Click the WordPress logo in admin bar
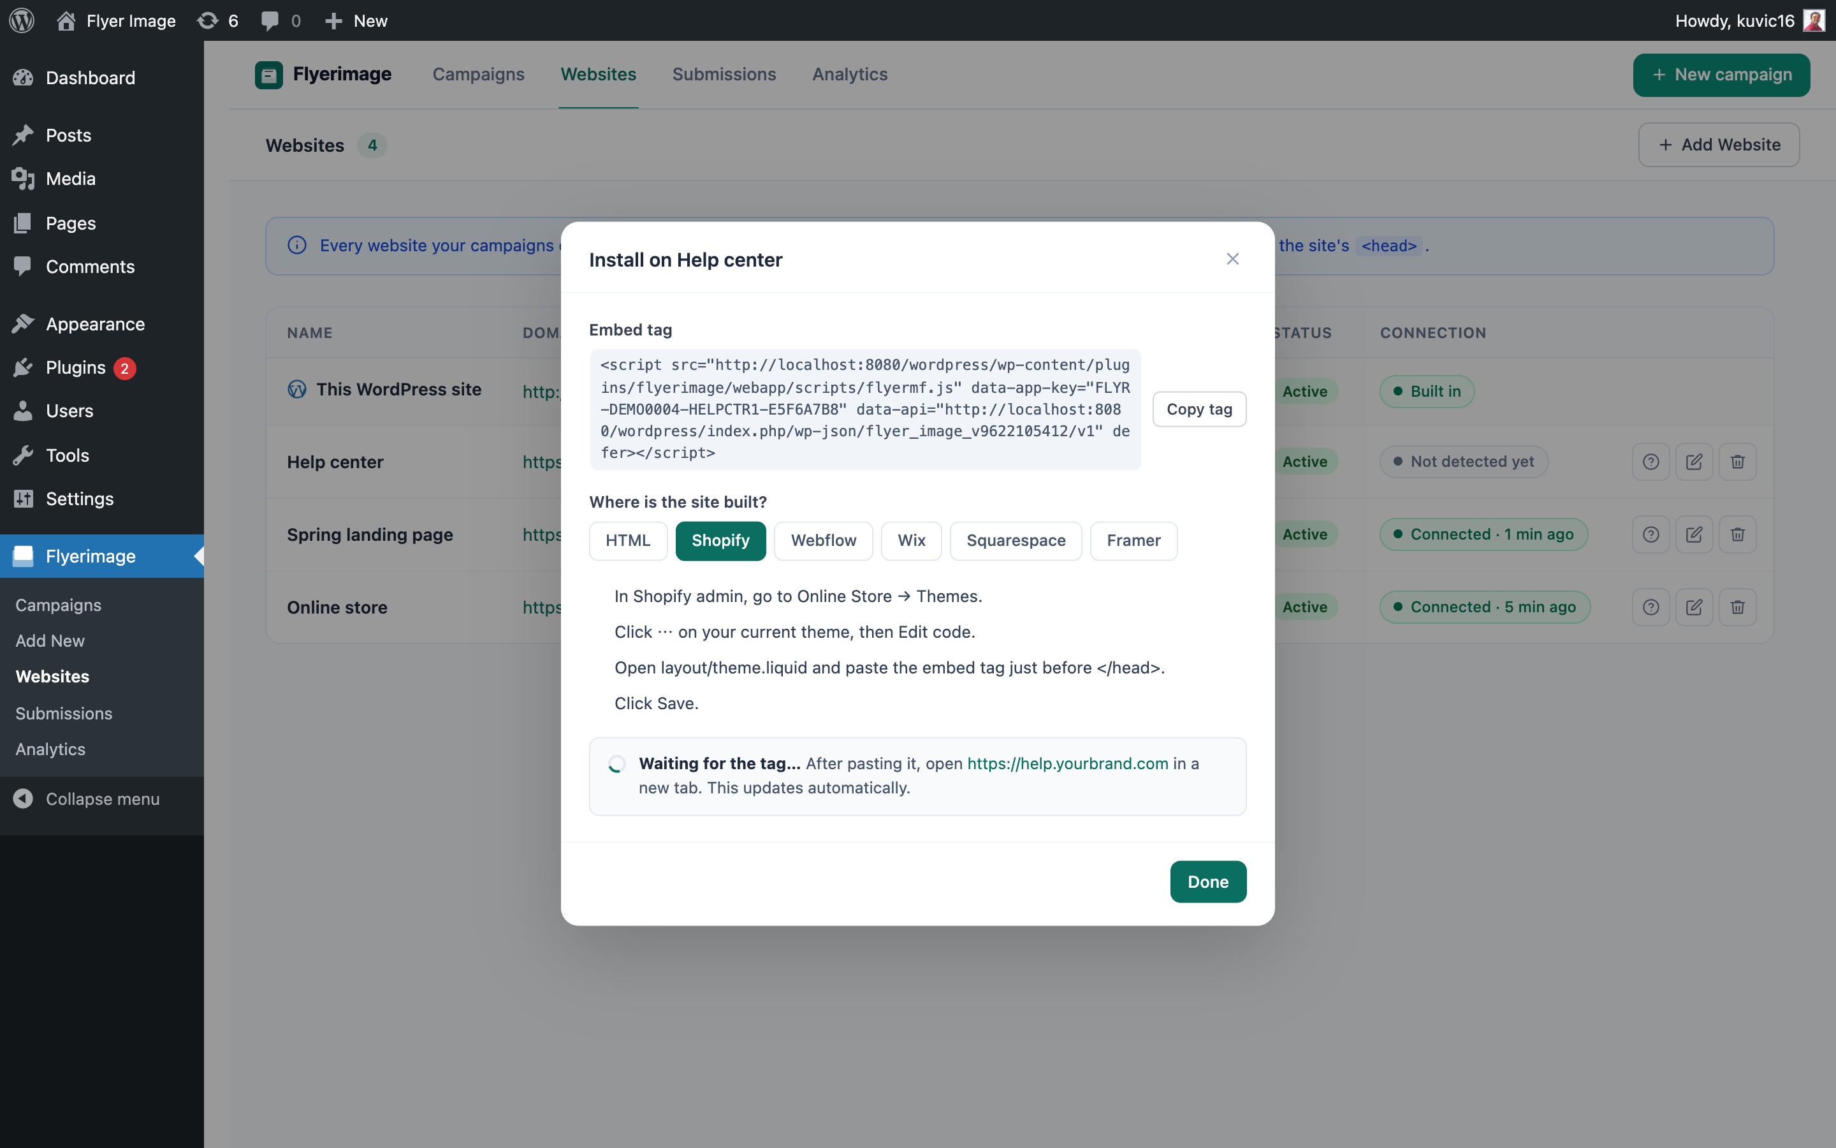1836x1148 pixels. click(22, 20)
